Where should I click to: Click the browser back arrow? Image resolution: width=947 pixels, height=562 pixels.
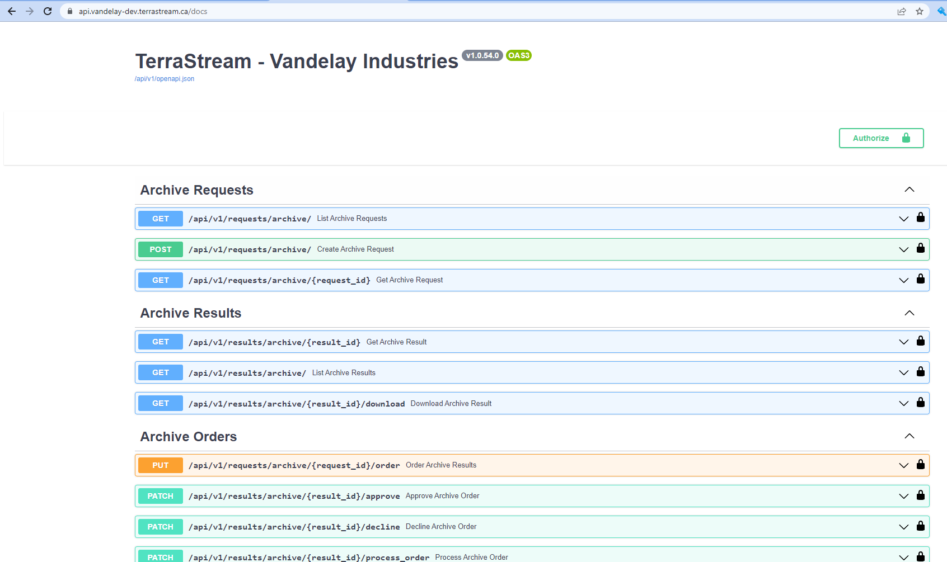coord(12,11)
